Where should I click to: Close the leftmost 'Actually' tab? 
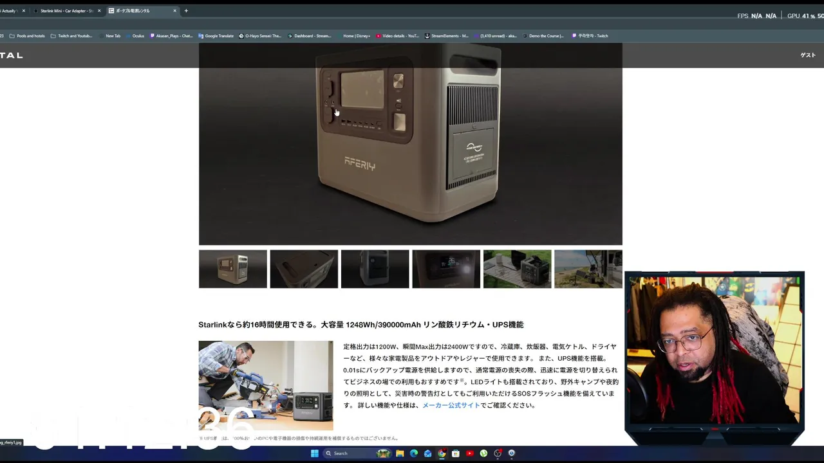point(23,11)
